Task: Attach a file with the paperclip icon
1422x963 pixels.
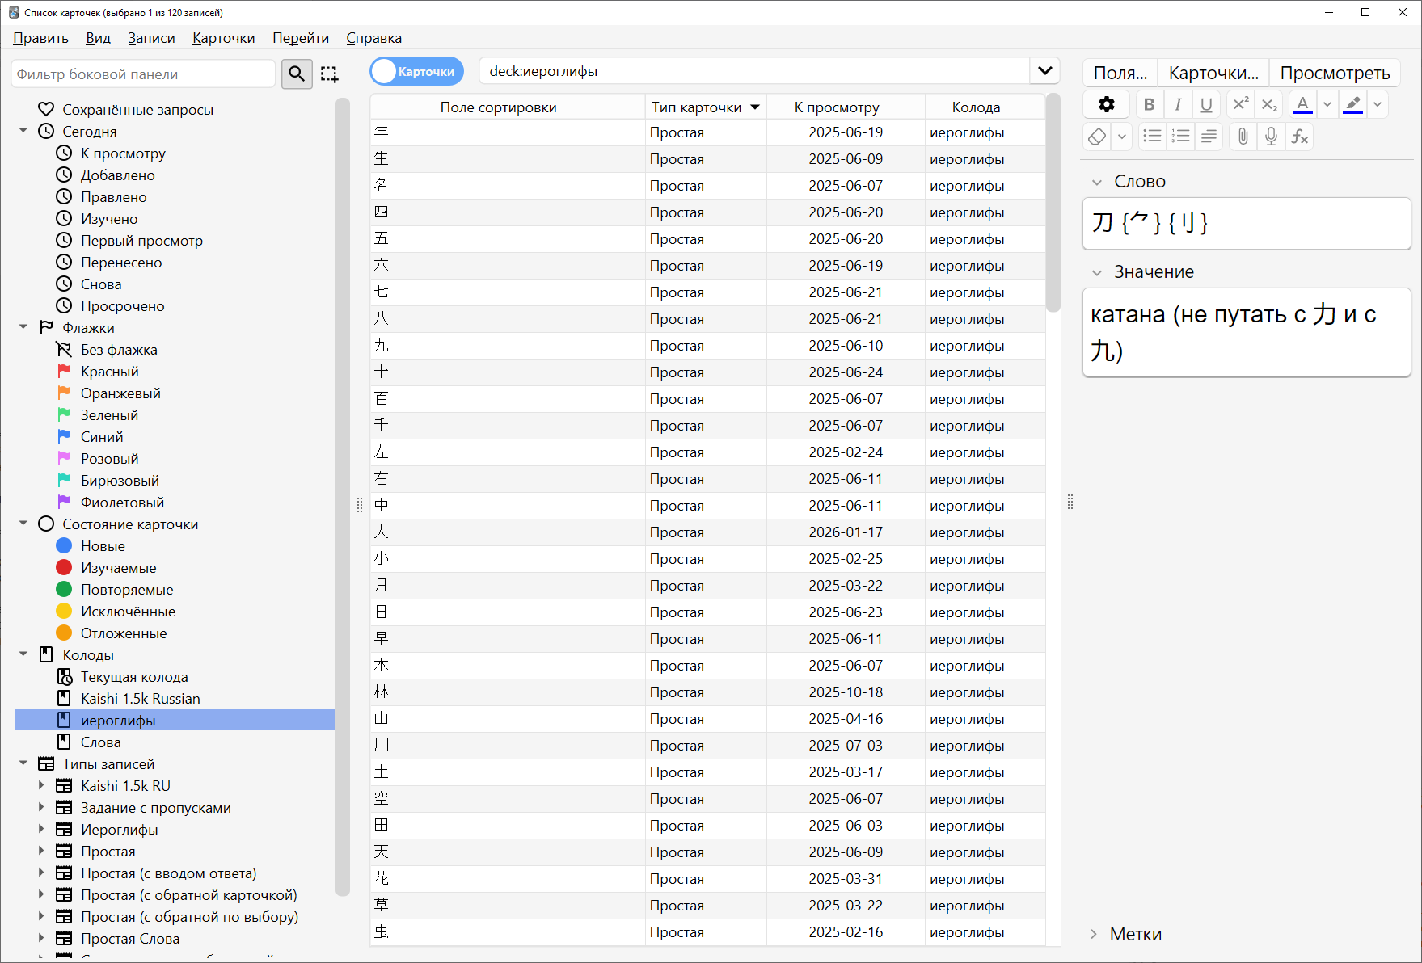Action: pyautogui.click(x=1243, y=137)
